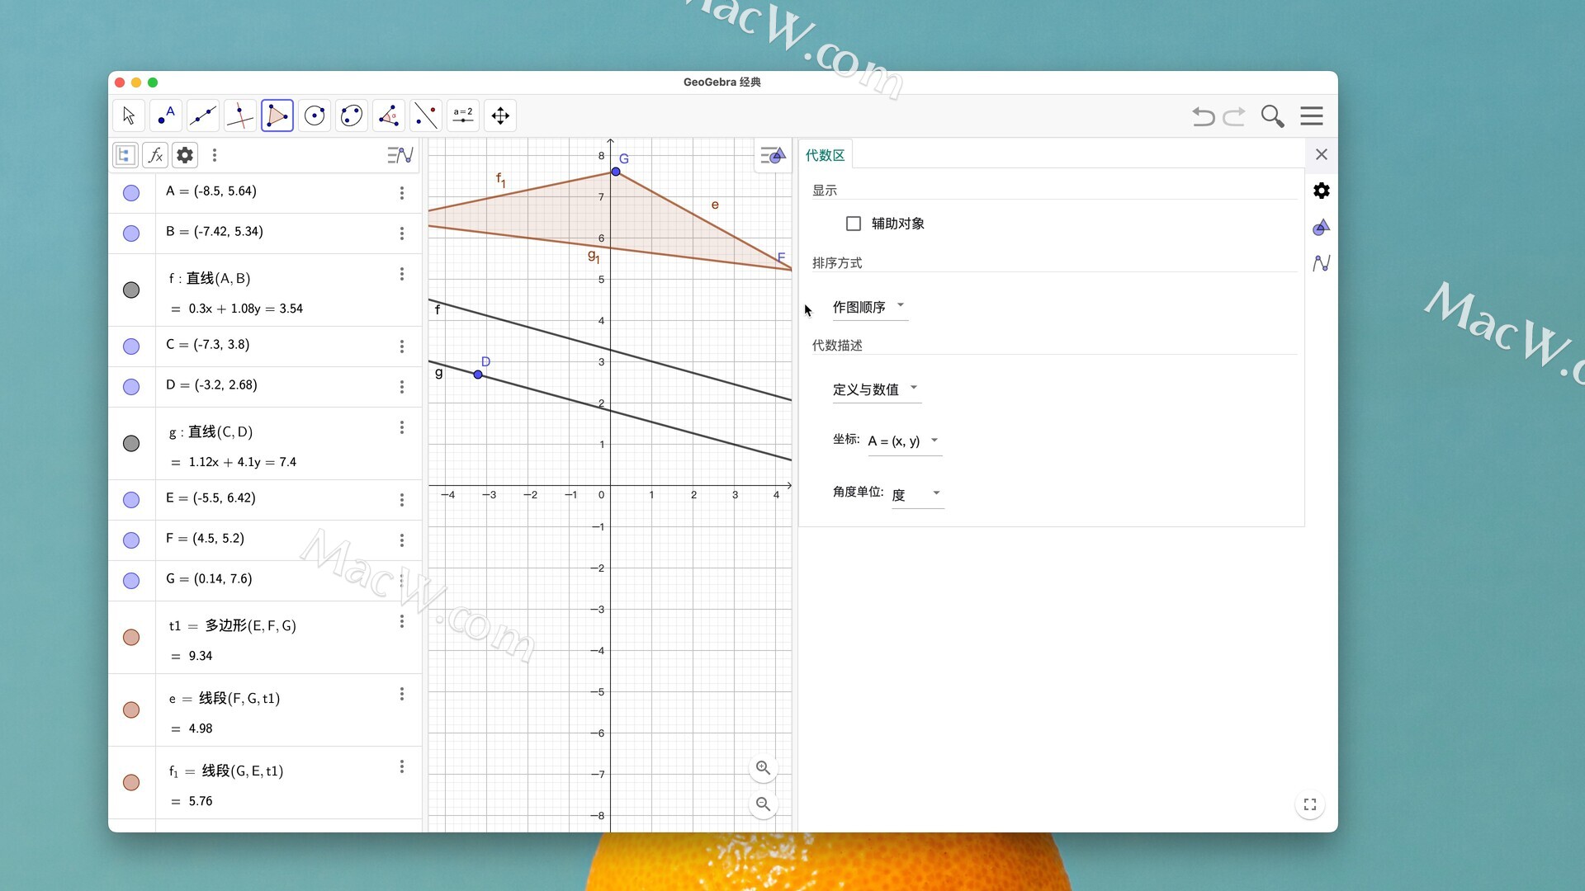Open the options menu for line f
1585x891 pixels.
[402, 274]
